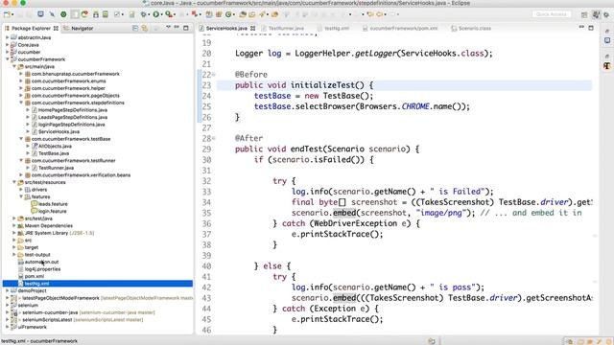Viewport: 614px width, 345px height.
Task: Click the checkbox-style toolbar icon
Action: click(x=117, y=14)
